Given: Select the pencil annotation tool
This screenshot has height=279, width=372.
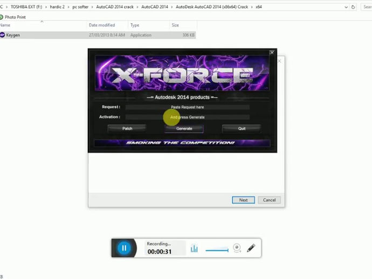Looking at the screenshot, I should 251,248.
